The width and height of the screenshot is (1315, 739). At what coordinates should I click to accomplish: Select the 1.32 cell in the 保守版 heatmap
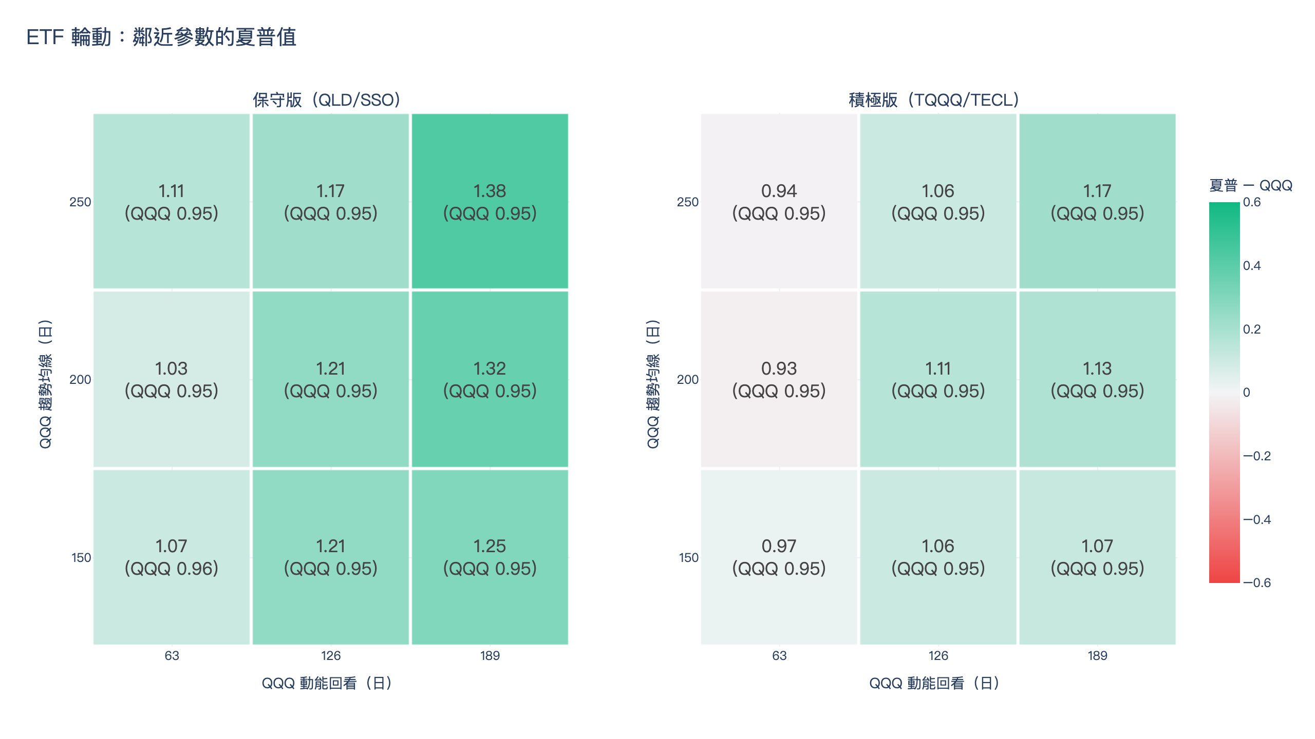[490, 379]
